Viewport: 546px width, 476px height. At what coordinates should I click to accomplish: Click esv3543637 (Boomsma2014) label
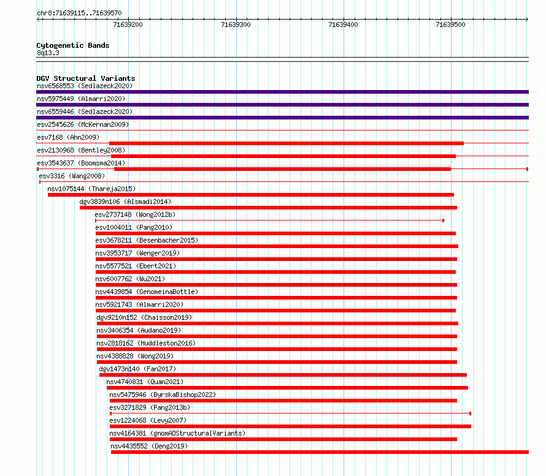tap(81, 163)
